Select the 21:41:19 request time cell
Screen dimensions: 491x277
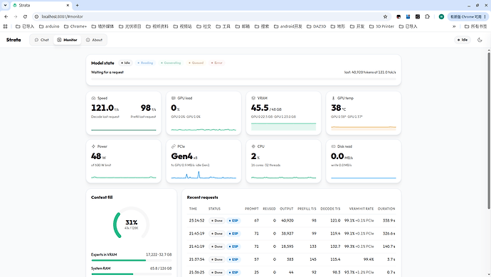point(196,246)
